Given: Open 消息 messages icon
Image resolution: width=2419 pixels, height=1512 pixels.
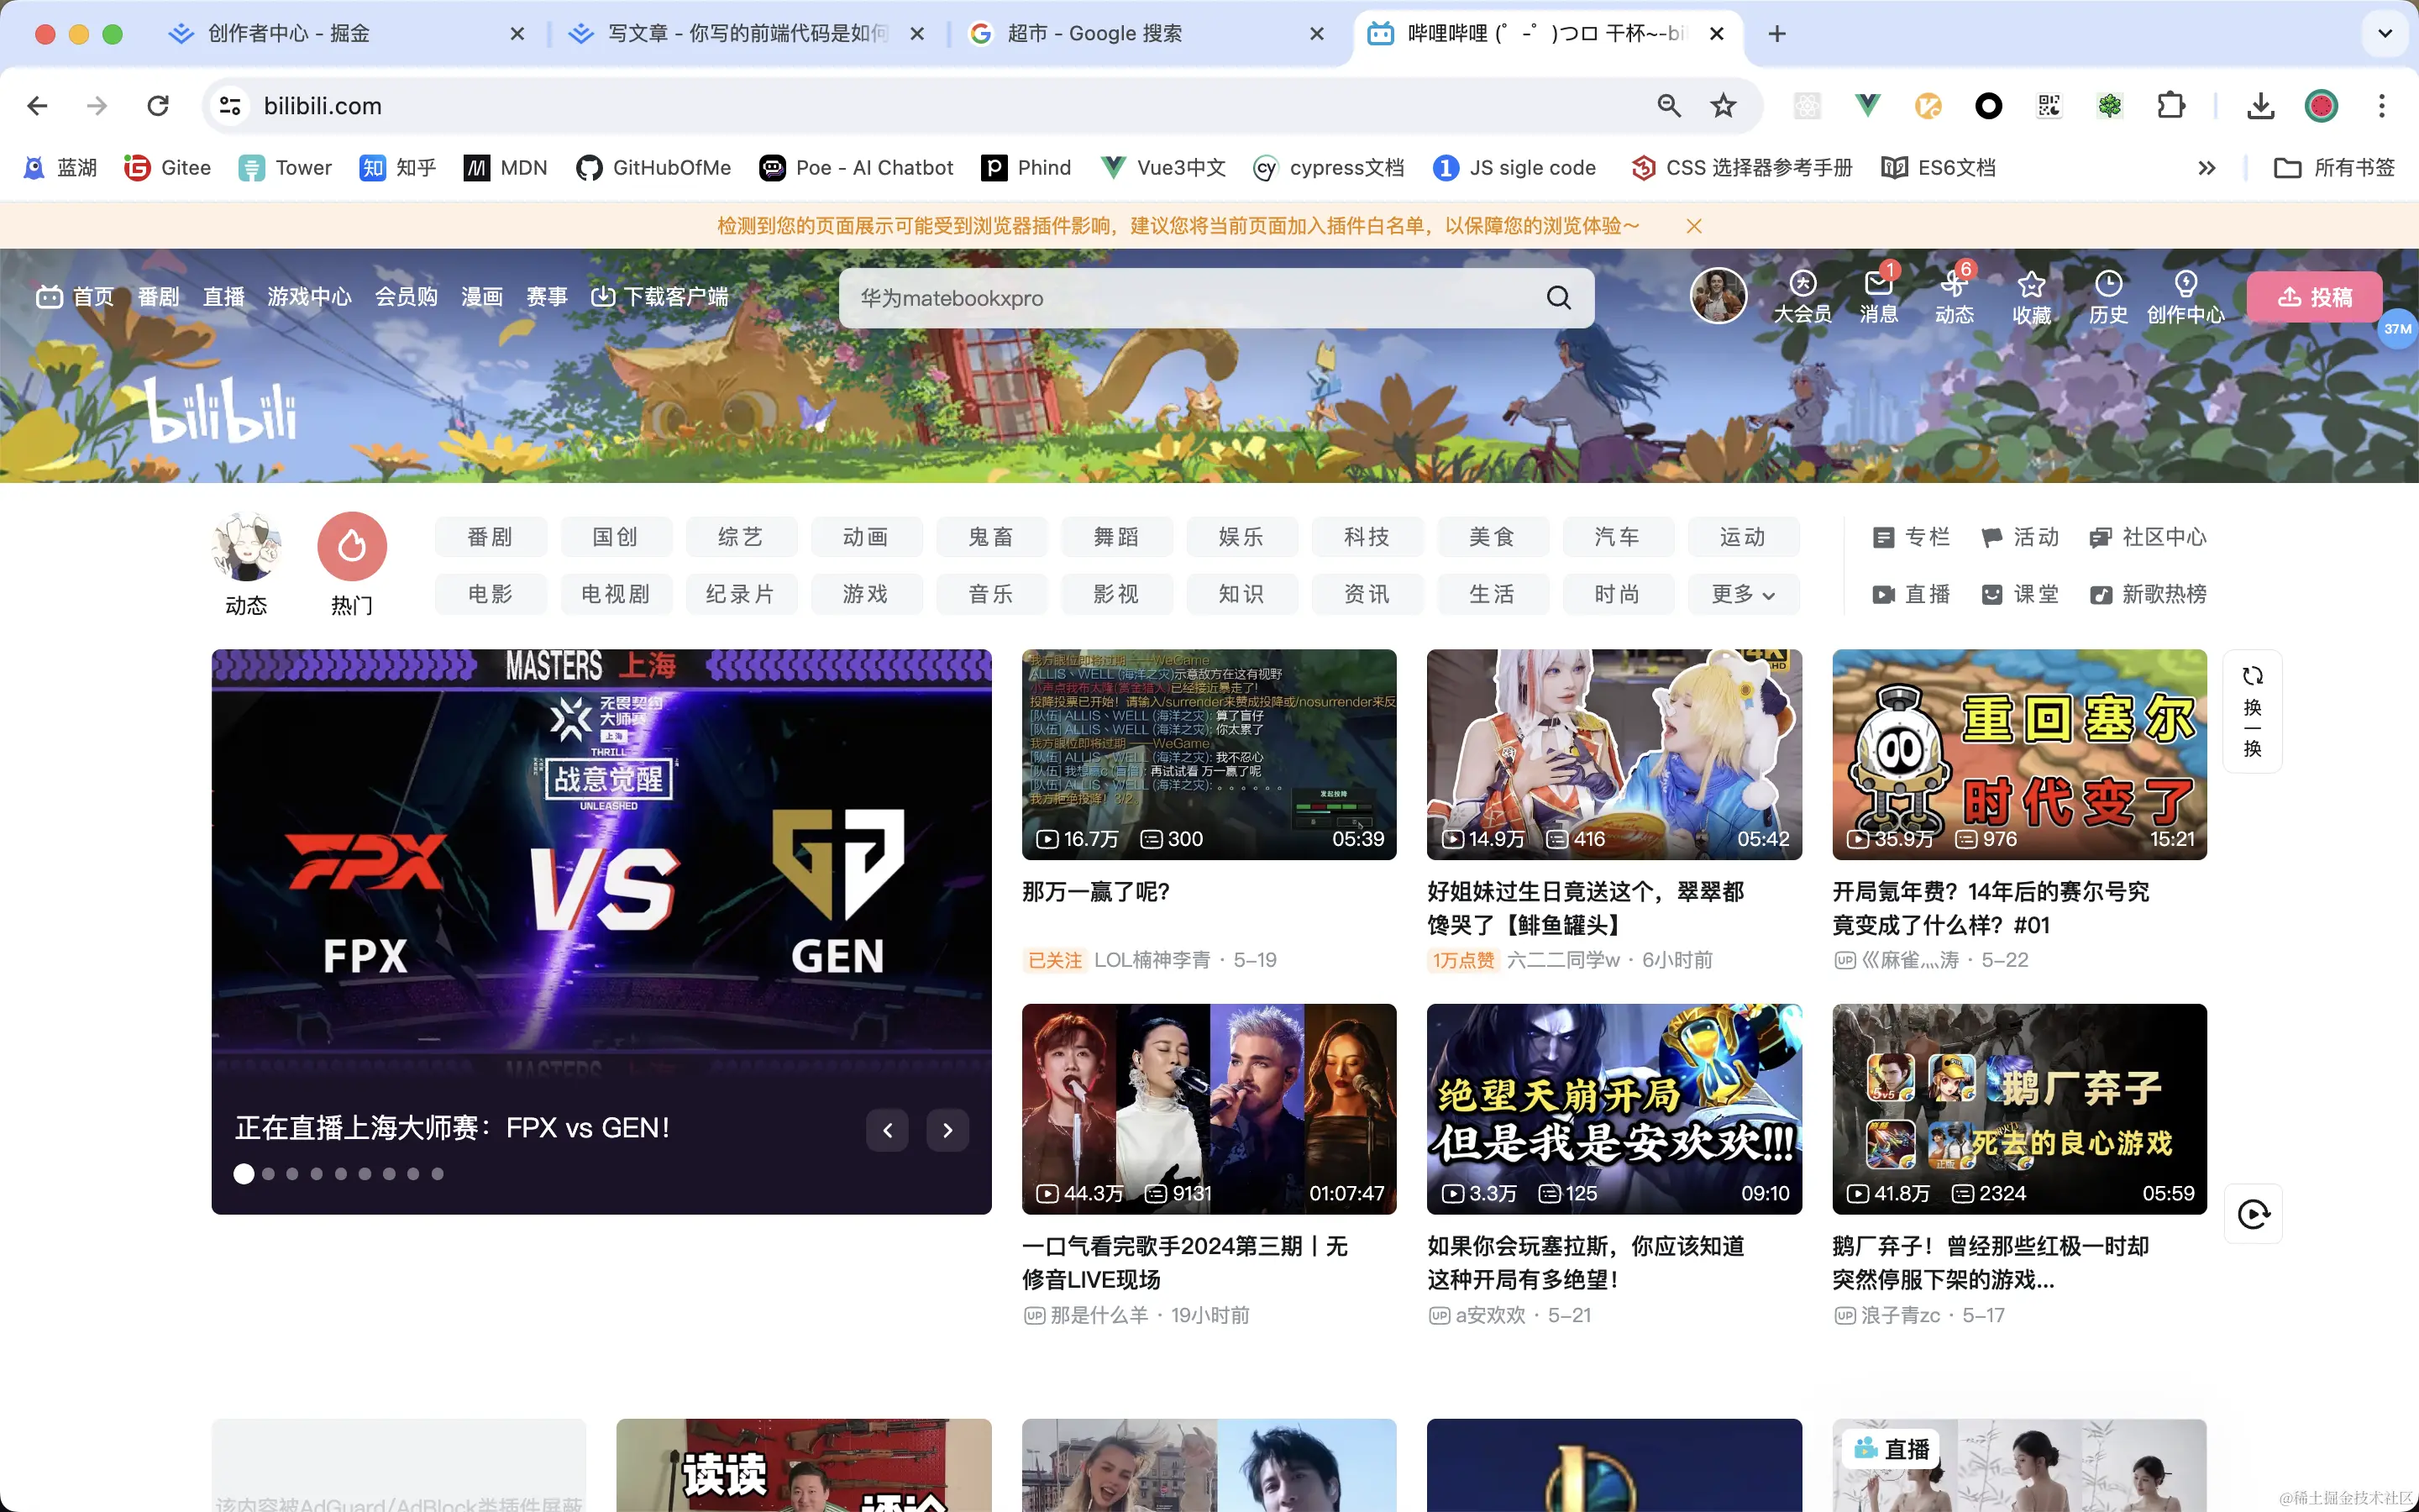Looking at the screenshot, I should (x=1878, y=298).
